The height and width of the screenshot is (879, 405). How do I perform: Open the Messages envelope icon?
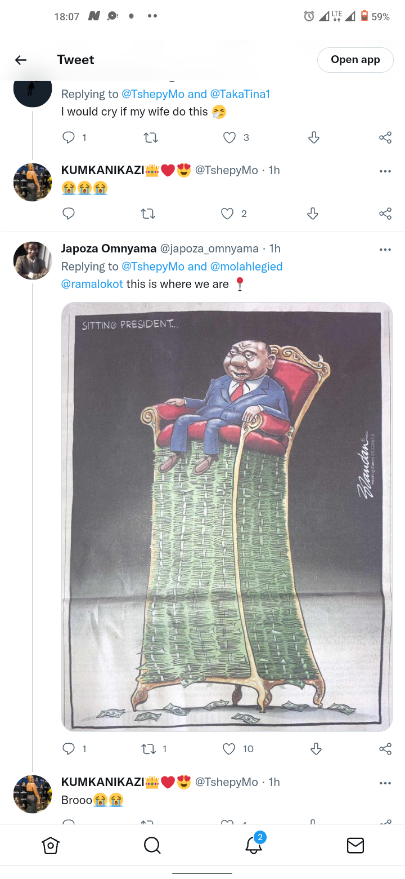pyautogui.click(x=355, y=845)
